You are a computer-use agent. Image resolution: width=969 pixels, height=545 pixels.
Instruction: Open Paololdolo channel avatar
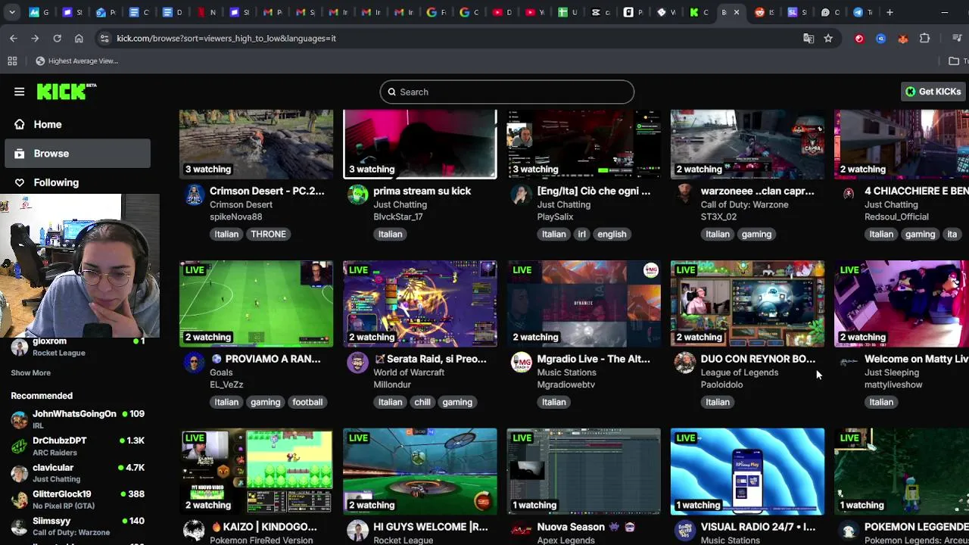coord(684,363)
